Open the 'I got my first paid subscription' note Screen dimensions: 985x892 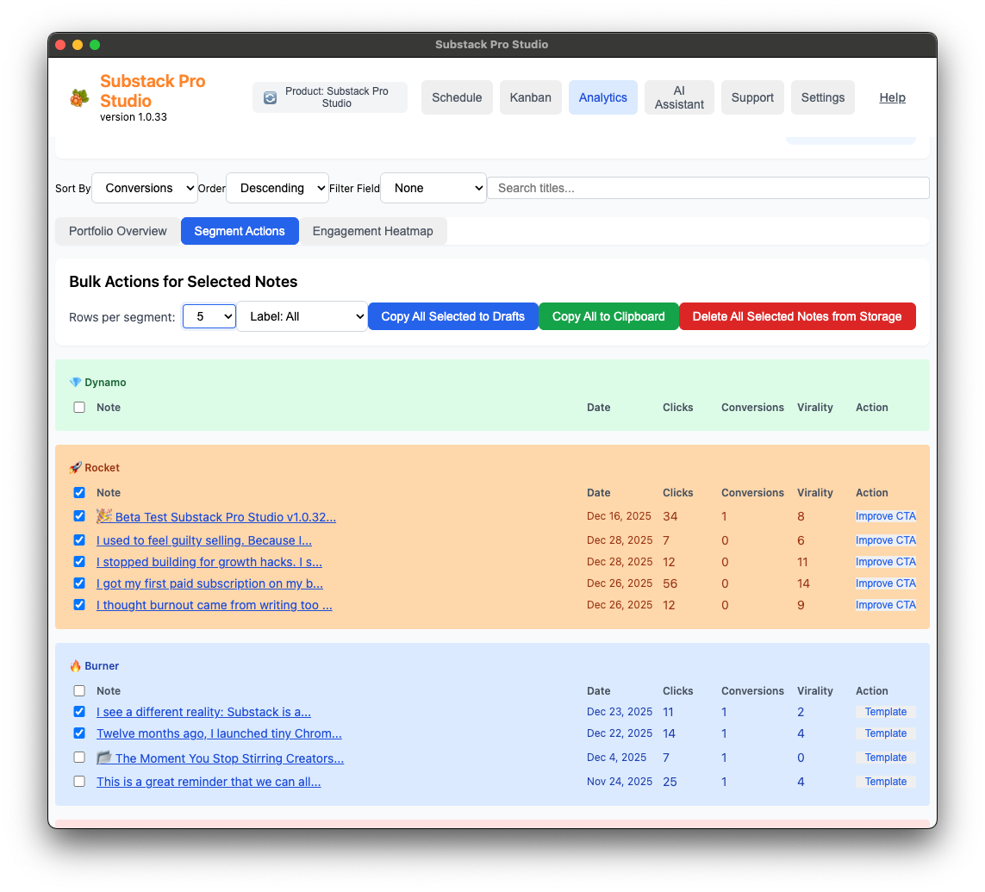click(x=209, y=583)
